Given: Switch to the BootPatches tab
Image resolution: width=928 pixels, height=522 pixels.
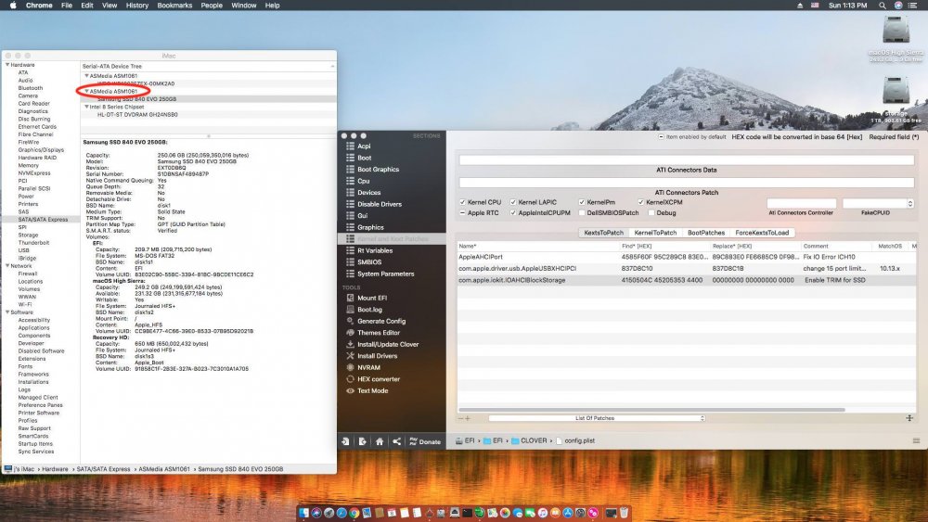Looking at the screenshot, I should 705,233.
